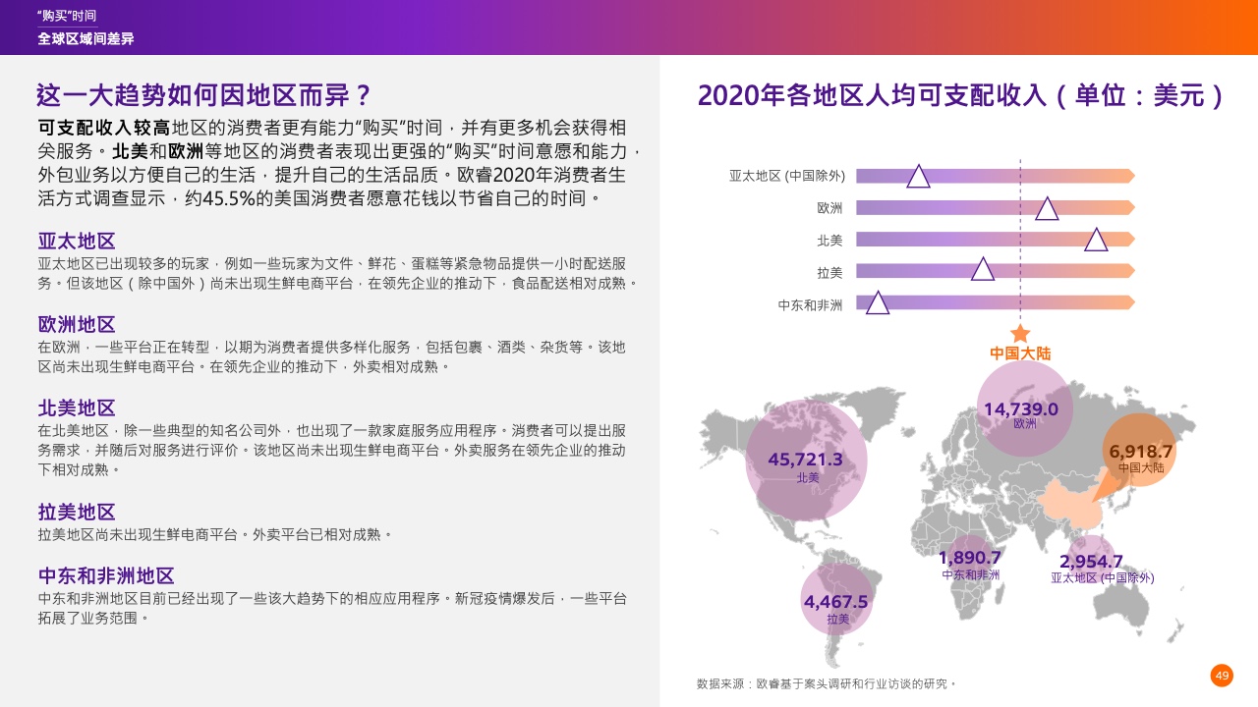The image size is (1258, 707).
Task: Select the 亚太地区 (中国除外) 2,954.7 bubble
Action: click(1092, 560)
